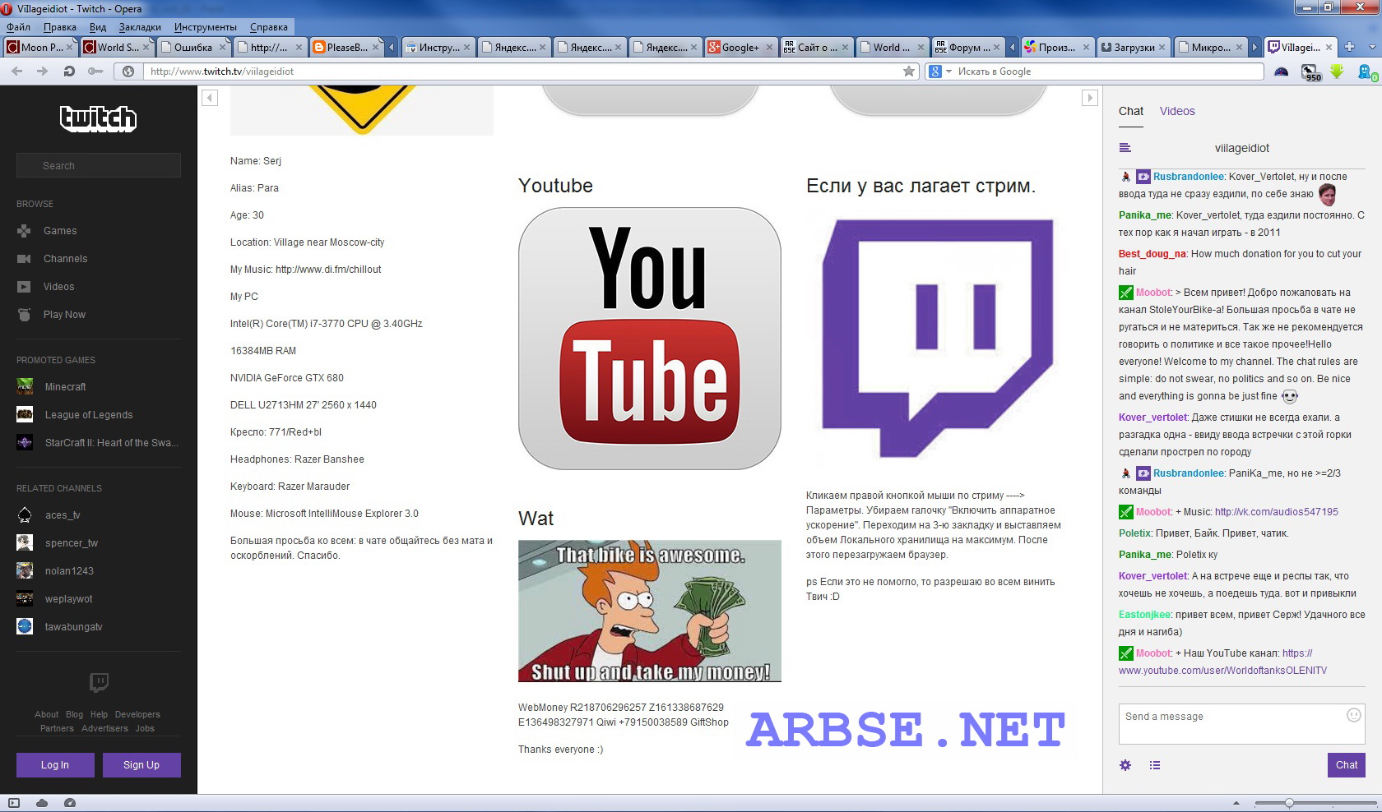The height and width of the screenshot is (812, 1382).
Task: Show the chat viewer list icon
Action: click(1155, 765)
